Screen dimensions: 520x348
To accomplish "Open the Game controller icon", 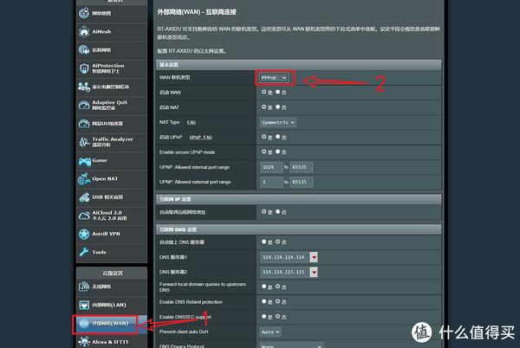I will click(85, 161).
